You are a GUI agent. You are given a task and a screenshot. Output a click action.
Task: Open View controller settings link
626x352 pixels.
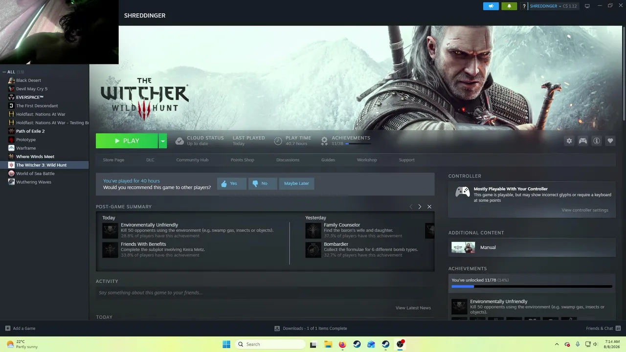[x=585, y=210]
